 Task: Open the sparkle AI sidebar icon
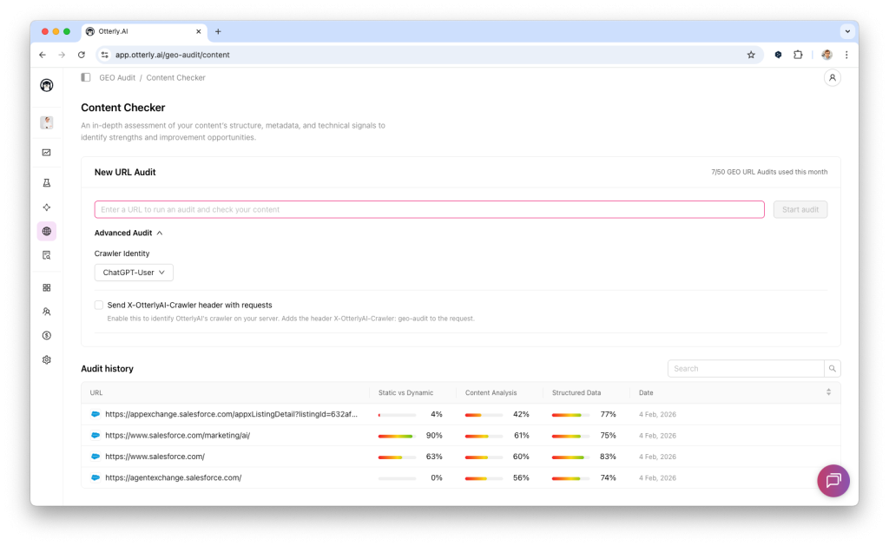click(x=47, y=207)
